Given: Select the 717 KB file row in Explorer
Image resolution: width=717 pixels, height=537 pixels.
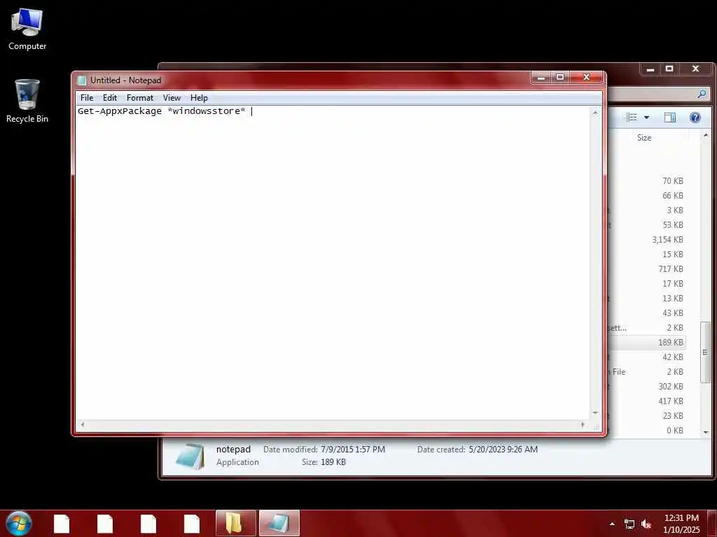Looking at the screenshot, I should click(x=646, y=269).
